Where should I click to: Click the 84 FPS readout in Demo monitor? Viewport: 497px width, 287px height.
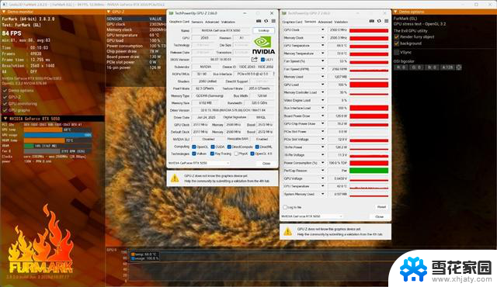point(12,33)
